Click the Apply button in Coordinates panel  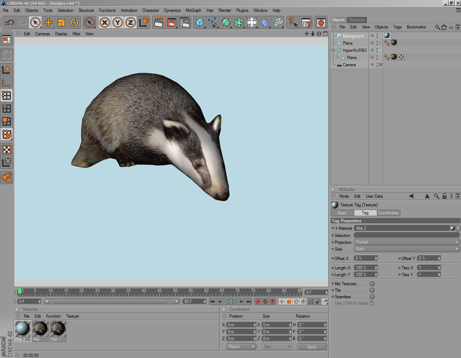click(x=312, y=347)
